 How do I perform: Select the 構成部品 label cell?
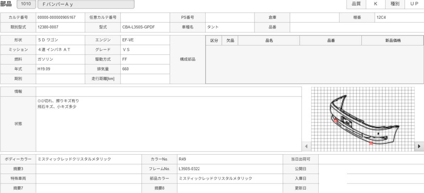[188, 60]
